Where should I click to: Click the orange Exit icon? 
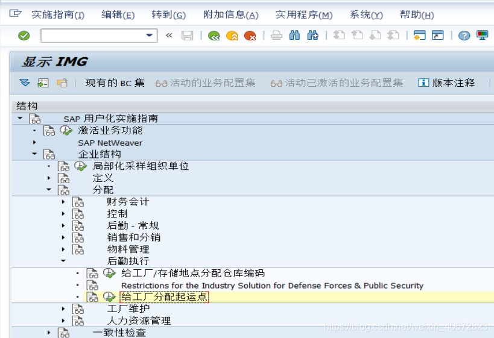point(232,36)
